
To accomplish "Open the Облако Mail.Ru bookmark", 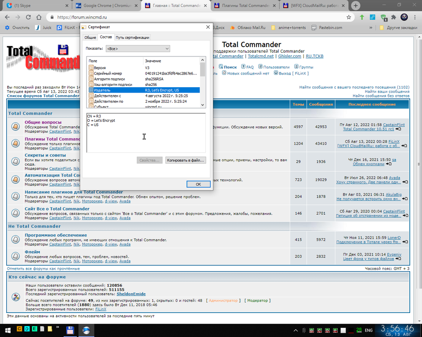I will coord(248,27).
